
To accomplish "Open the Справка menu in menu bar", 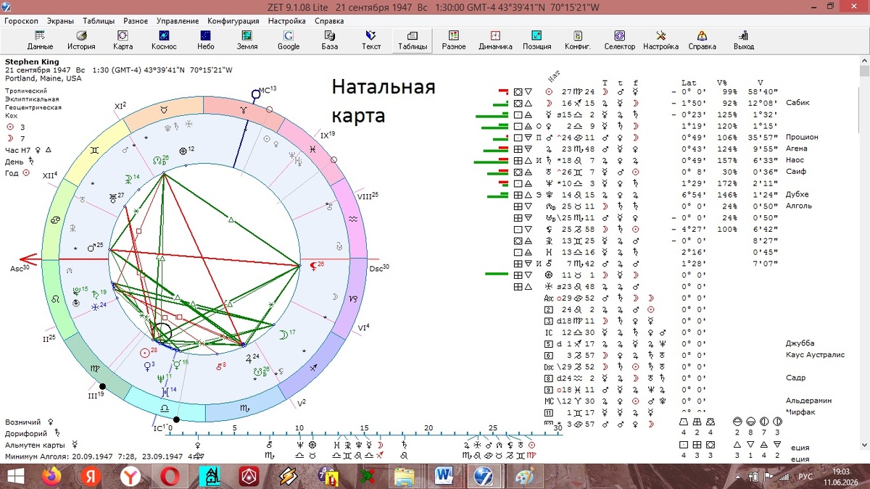I will click(x=329, y=21).
